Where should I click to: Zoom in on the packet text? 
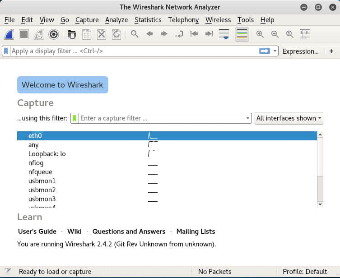(260, 34)
